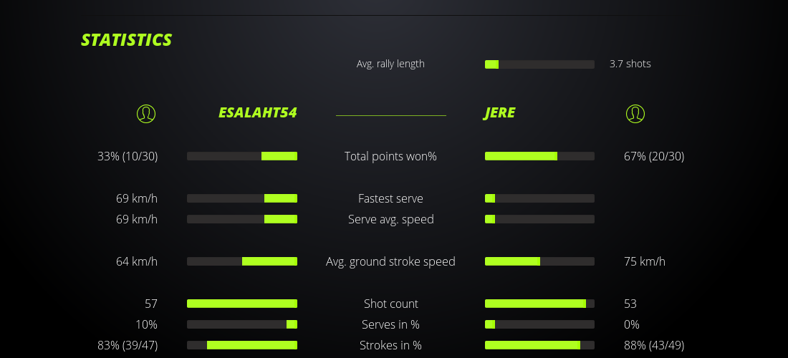Click ESALAHT54's player profile icon
The image size is (788, 358).
[146, 113]
